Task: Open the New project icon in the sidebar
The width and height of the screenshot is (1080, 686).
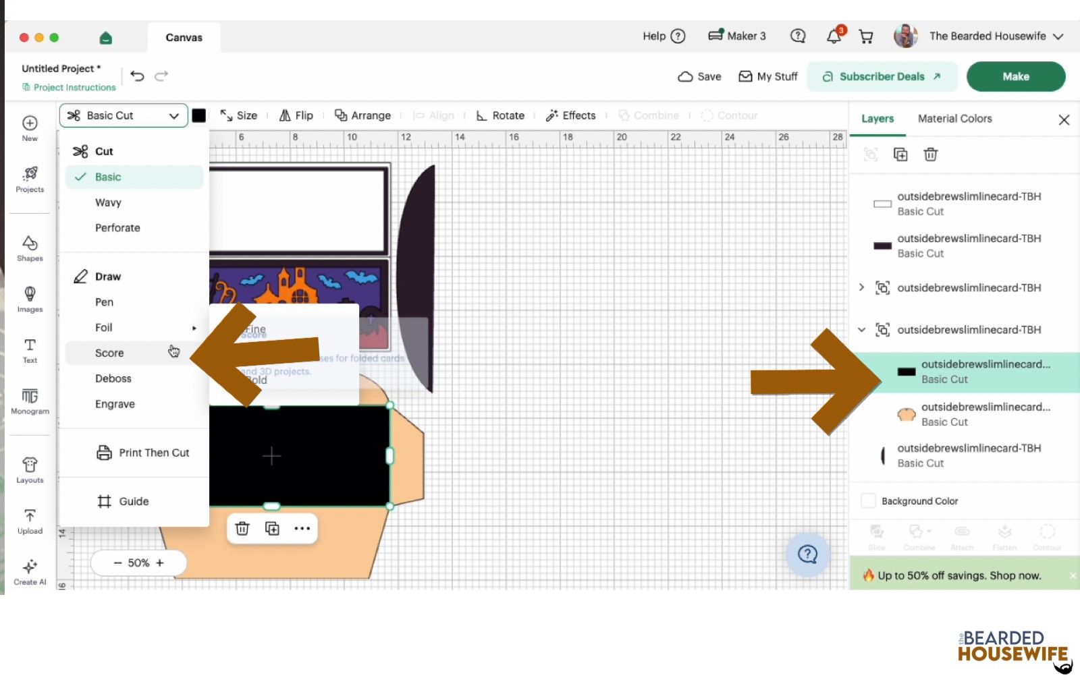Action: 30,128
